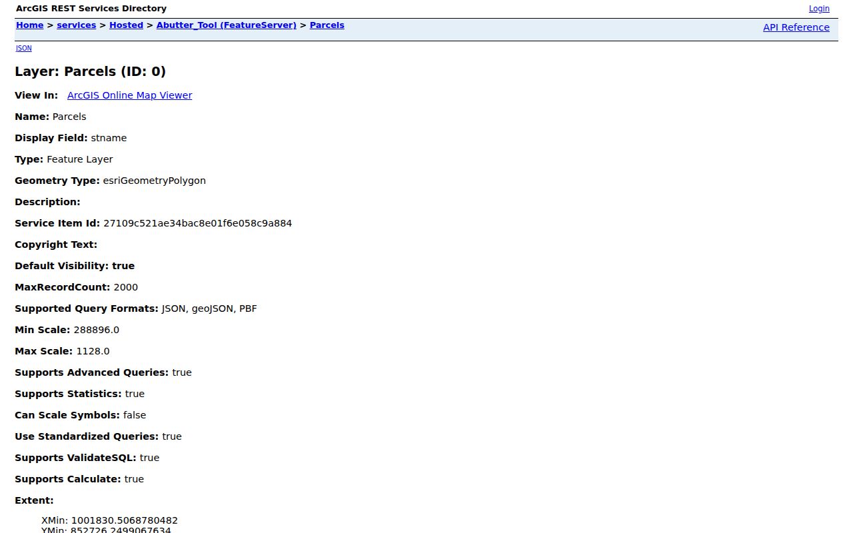
Task: Click the Supports Calculate value true
Action: tap(134, 479)
